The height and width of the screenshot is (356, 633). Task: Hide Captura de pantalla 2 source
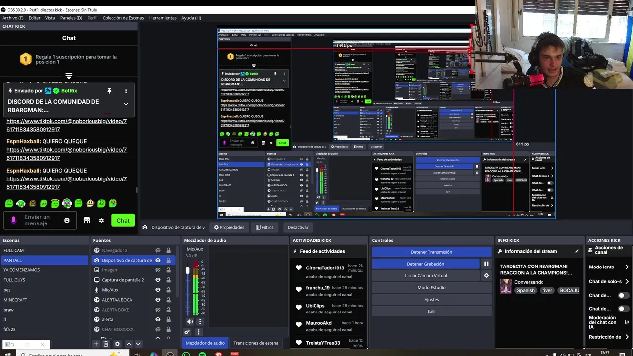[x=158, y=280]
